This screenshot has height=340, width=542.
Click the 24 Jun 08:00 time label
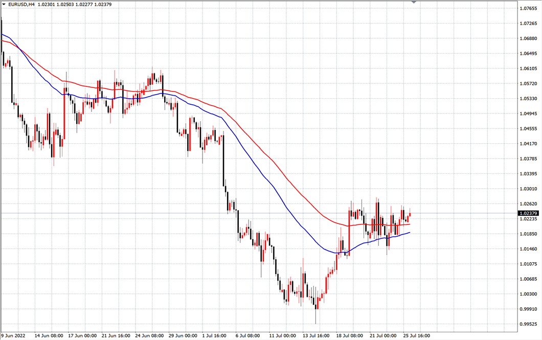149,336
